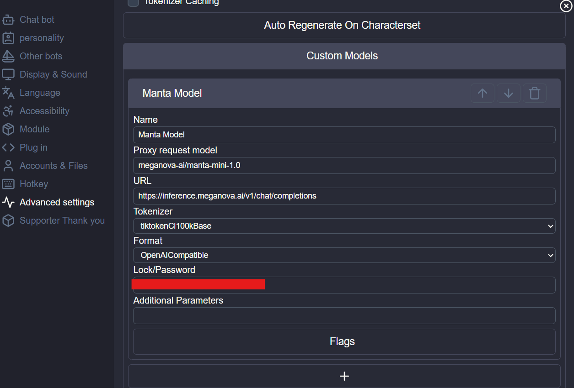This screenshot has width=574, height=388.
Task: Close settings with the X icon
Action: (566, 6)
